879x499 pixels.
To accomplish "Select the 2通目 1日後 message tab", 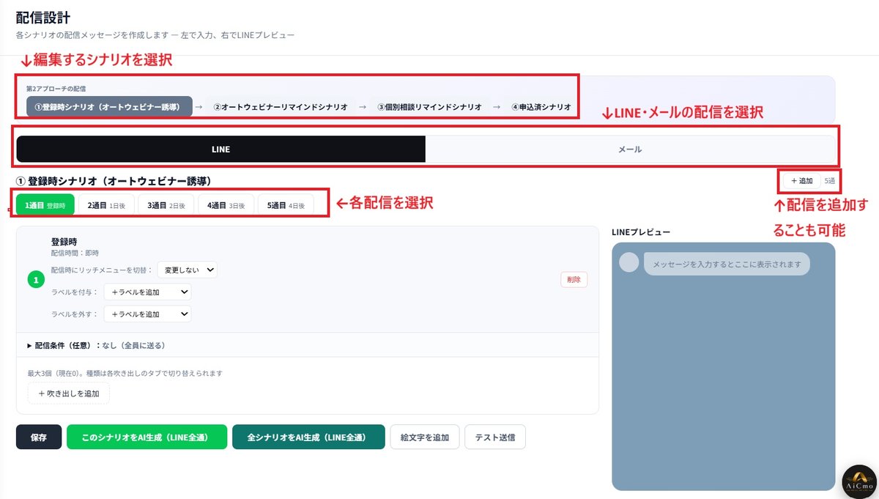I will (106, 206).
